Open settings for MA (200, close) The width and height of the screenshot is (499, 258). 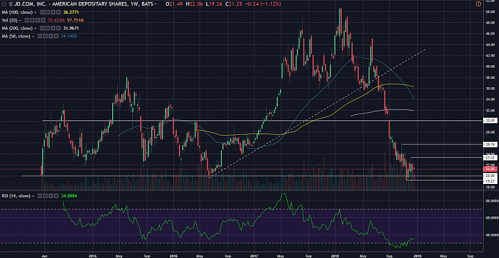[x=47, y=28]
